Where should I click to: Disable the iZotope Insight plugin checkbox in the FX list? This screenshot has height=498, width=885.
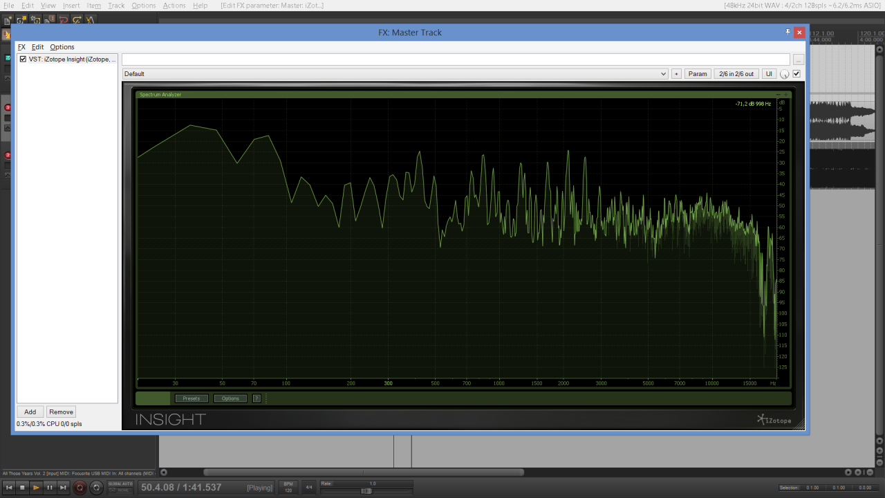click(x=24, y=59)
